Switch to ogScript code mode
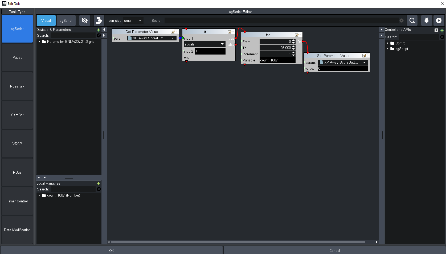This screenshot has width=446, height=254. 66,20
